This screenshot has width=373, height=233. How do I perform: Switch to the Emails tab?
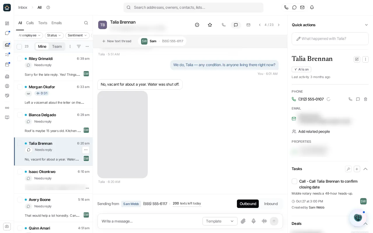point(57,23)
